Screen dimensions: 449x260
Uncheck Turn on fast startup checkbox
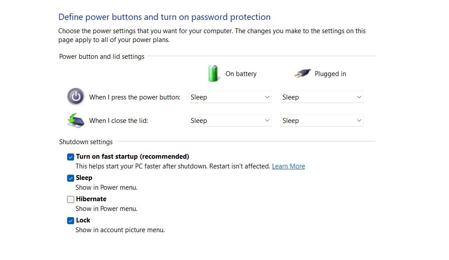71,157
